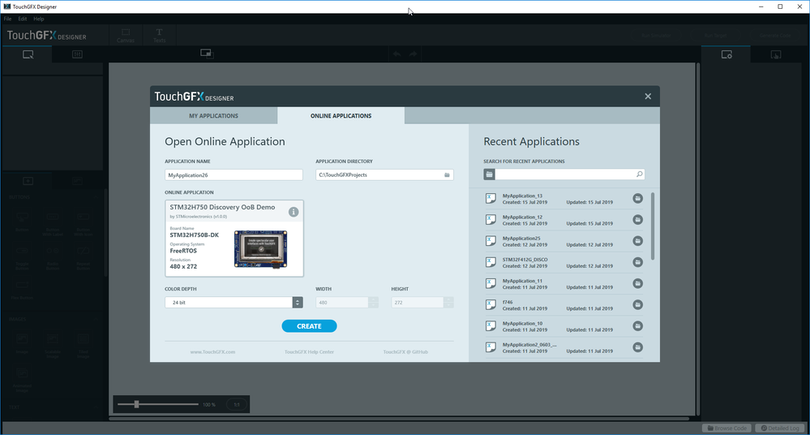Open the File menu
Image resolution: width=810 pixels, height=435 pixels.
[x=8, y=19]
